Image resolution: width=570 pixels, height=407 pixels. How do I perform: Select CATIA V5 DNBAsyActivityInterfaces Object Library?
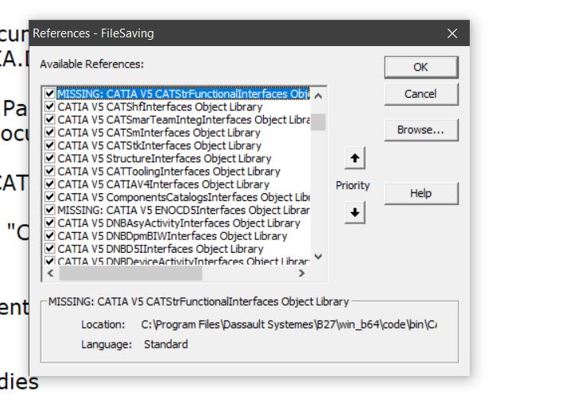179,223
